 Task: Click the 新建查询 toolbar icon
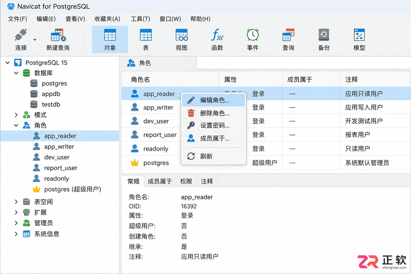click(58, 35)
